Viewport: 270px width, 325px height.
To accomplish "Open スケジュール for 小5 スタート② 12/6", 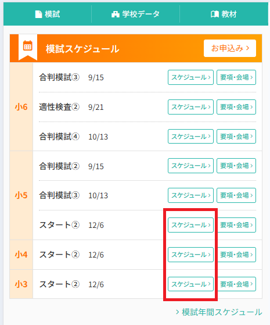I will click(x=190, y=225).
